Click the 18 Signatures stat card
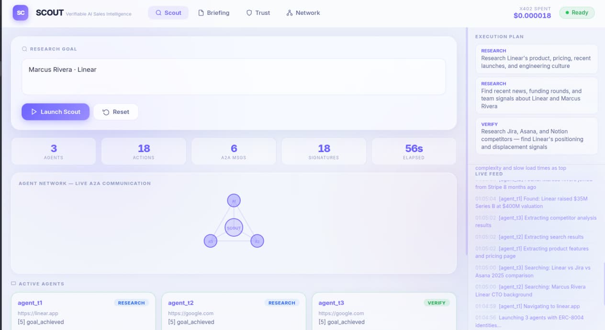 point(324,151)
